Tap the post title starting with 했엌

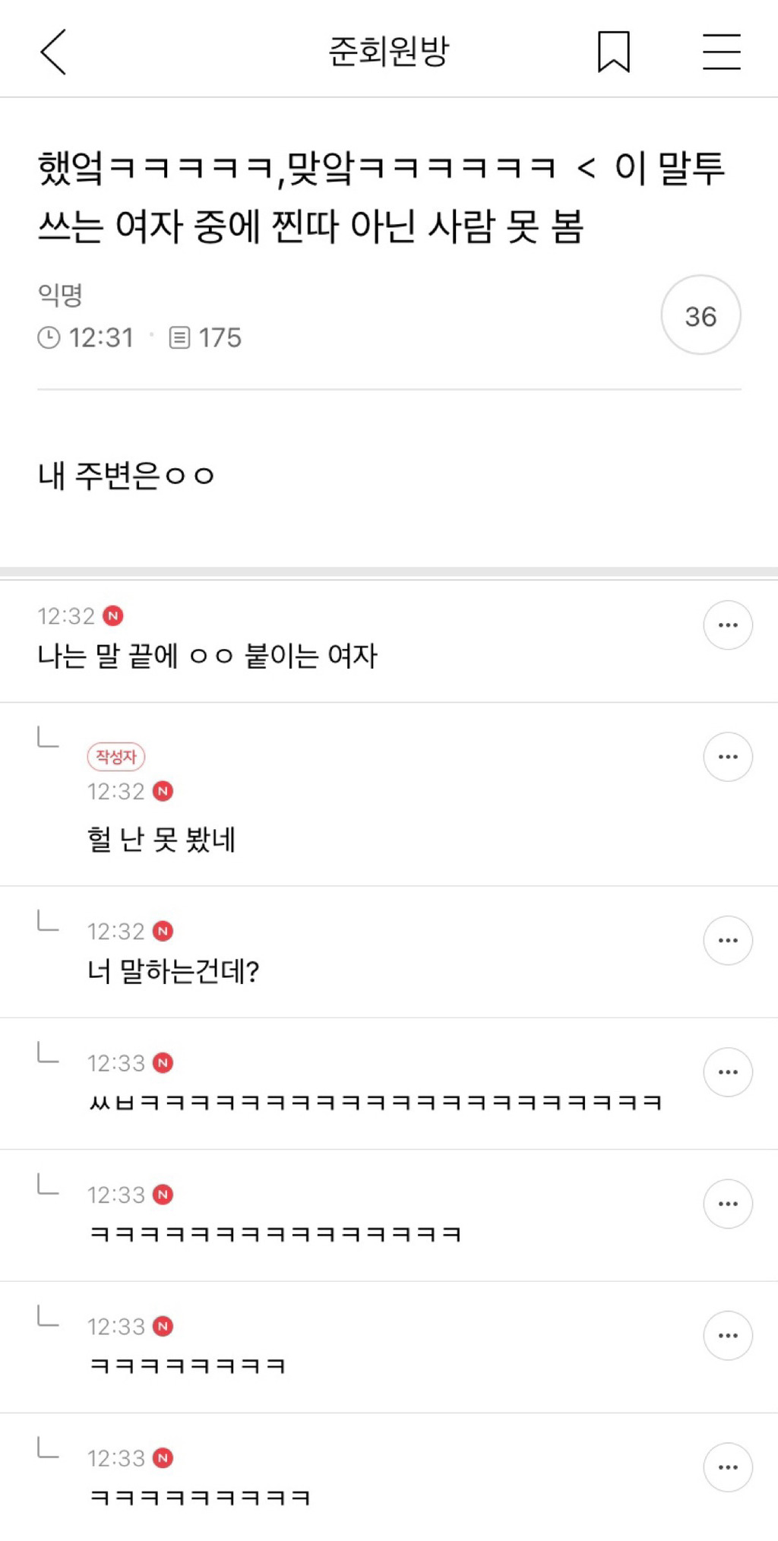pyautogui.click(x=380, y=197)
